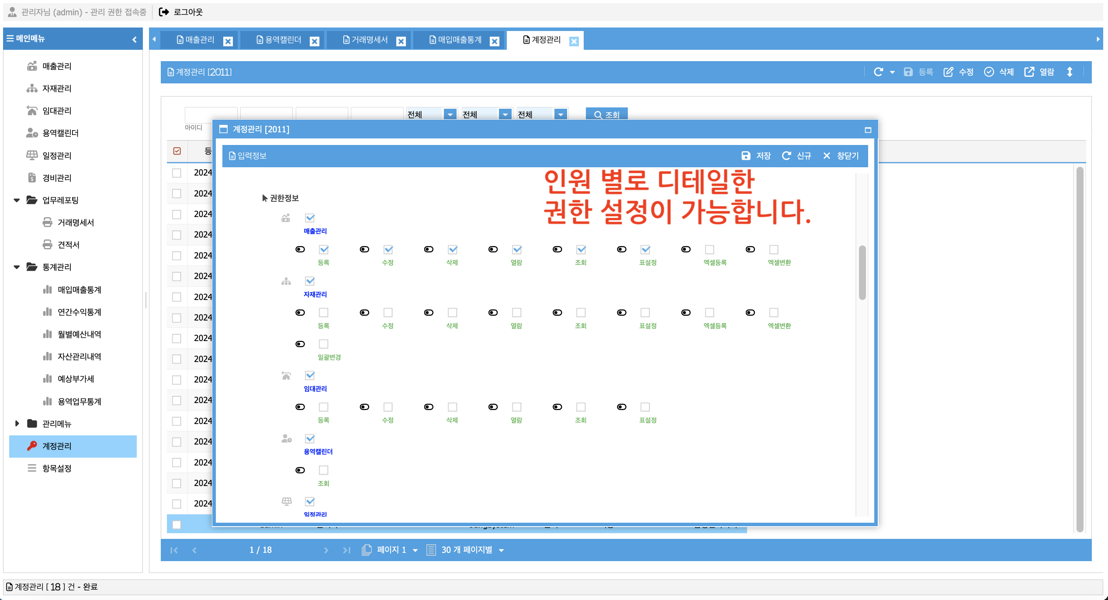Image resolution: width=1108 pixels, height=600 pixels.
Task: Switch to the 매입매출통계 tab
Action: click(459, 40)
